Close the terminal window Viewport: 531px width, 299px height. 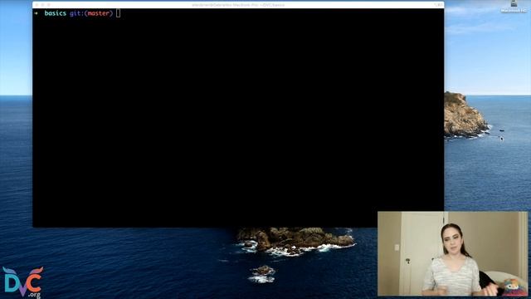click(37, 5)
